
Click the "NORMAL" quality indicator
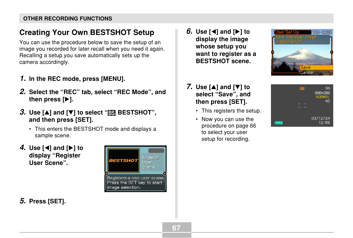(x=323, y=97)
